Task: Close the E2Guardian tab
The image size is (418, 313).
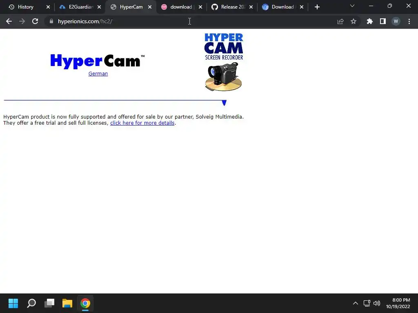Action: [99, 7]
